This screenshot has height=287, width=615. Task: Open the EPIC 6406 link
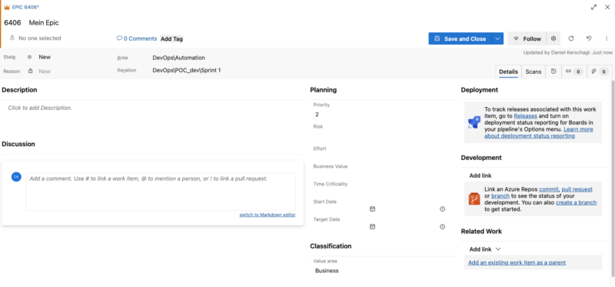tap(25, 7)
